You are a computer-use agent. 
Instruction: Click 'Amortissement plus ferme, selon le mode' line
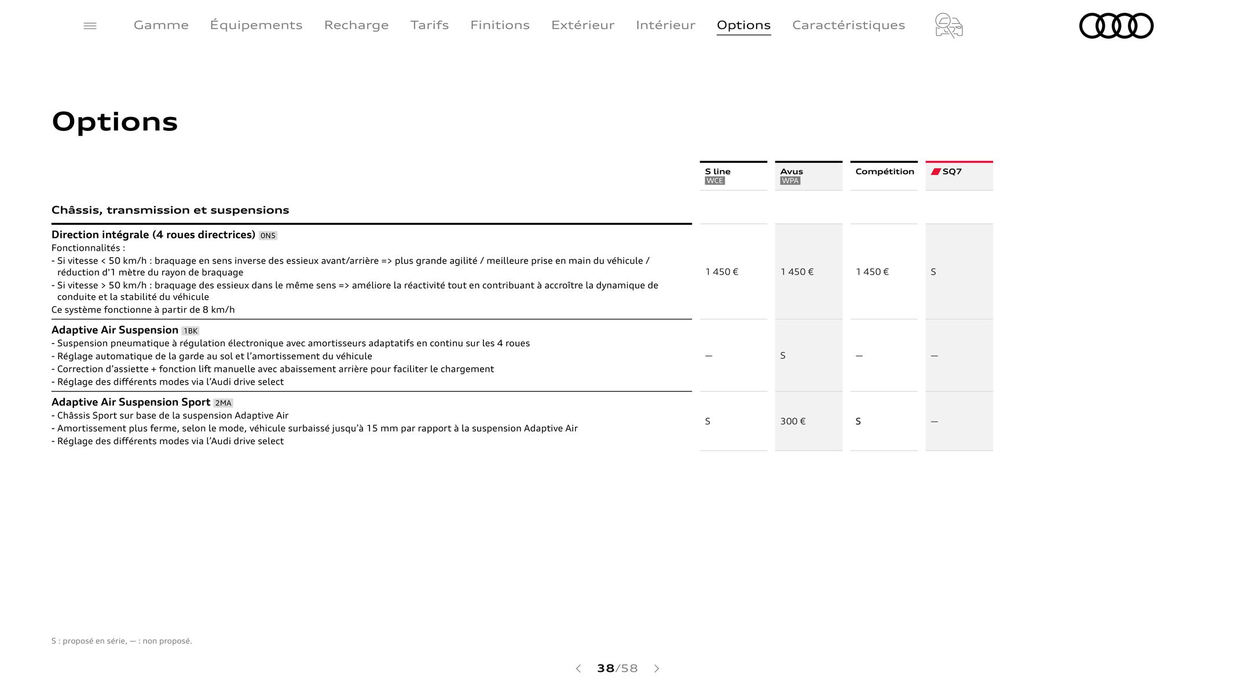tap(314, 428)
